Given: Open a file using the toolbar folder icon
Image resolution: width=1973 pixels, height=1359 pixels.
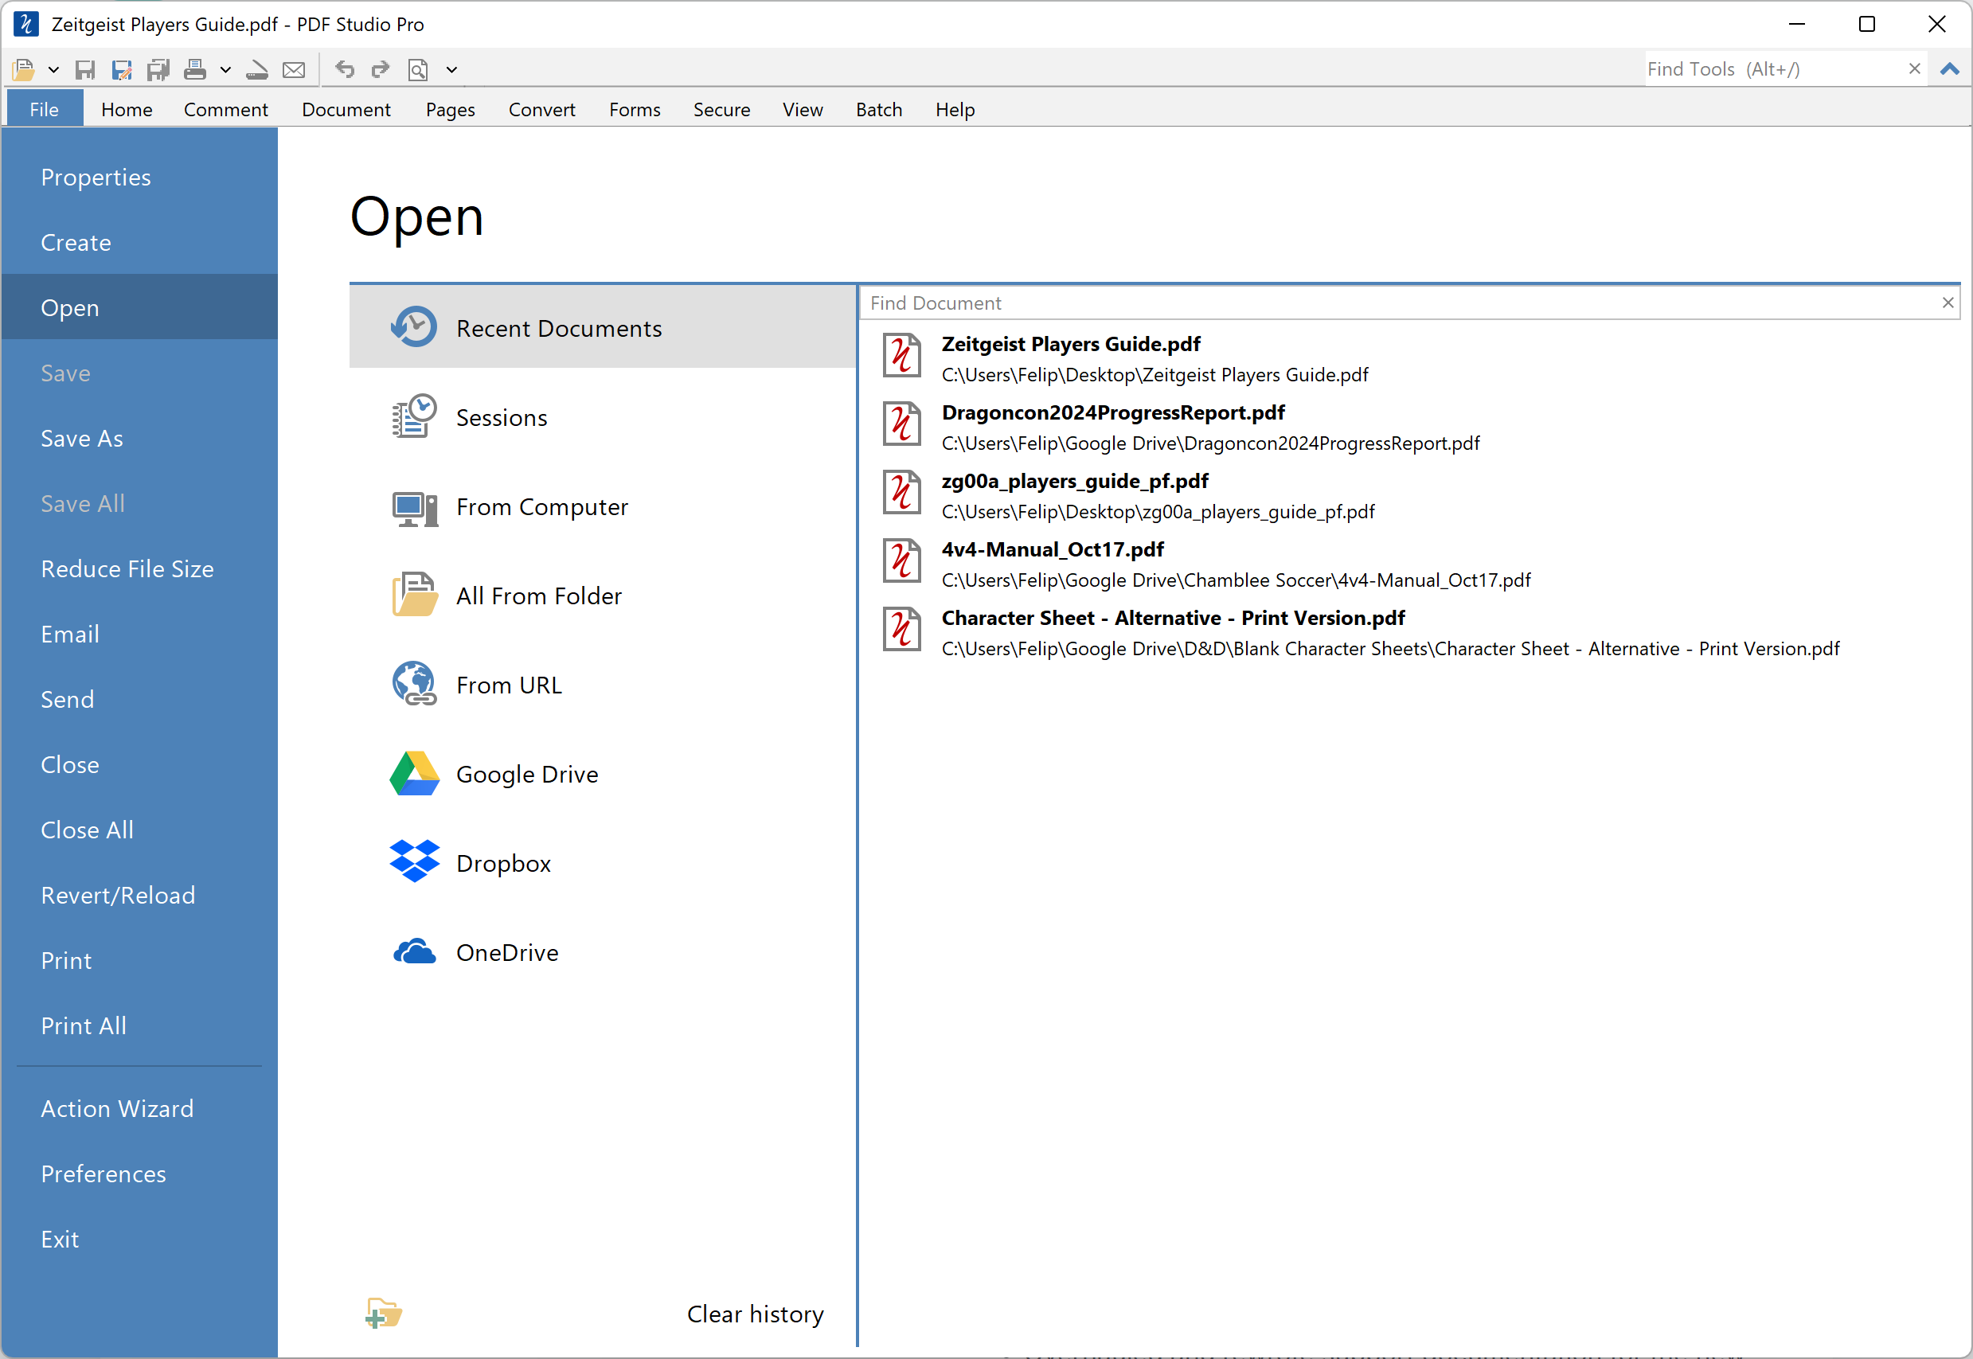Looking at the screenshot, I should [x=23, y=69].
